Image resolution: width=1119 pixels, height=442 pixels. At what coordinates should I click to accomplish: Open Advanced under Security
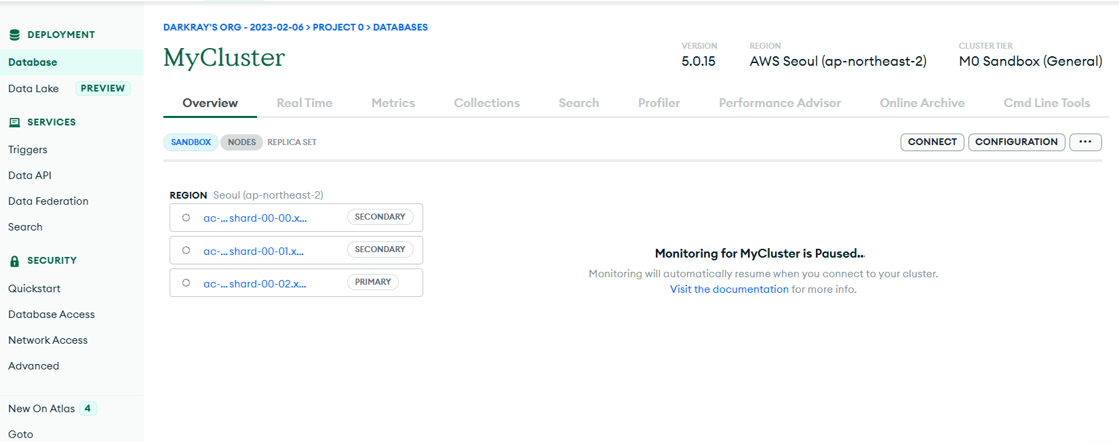click(33, 366)
